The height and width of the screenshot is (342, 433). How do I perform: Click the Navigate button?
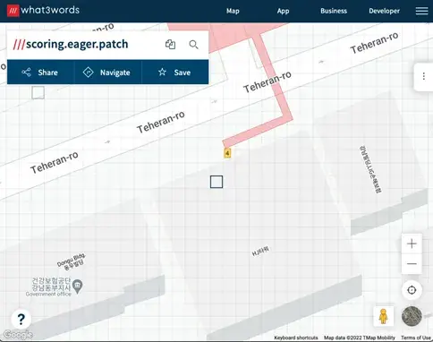[x=107, y=73]
